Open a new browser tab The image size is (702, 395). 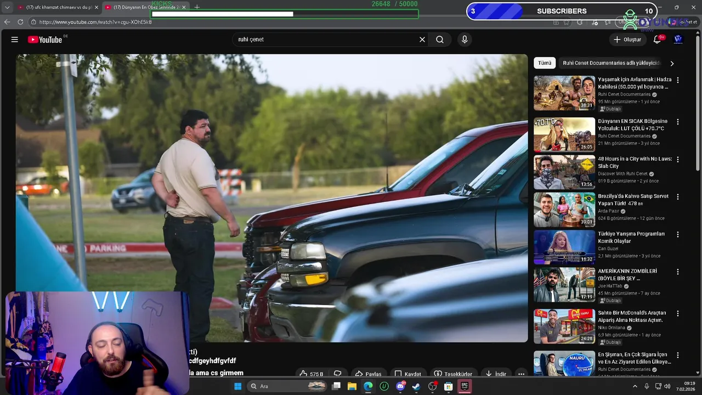197,7
